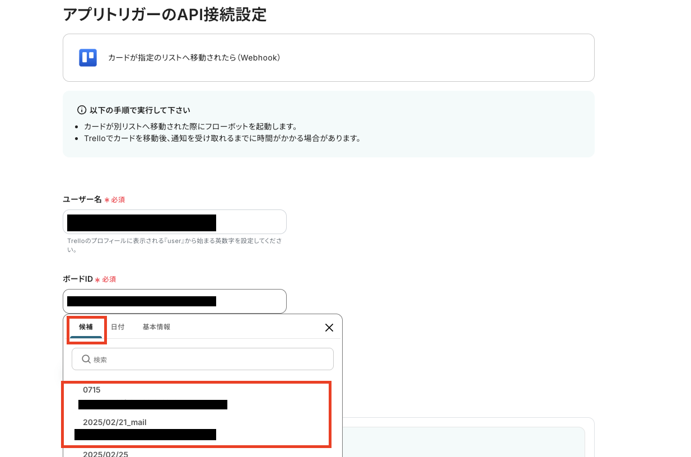Open the 日付 tab
Image resolution: width=691 pixels, height=457 pixels.
[x=118, y=327]
